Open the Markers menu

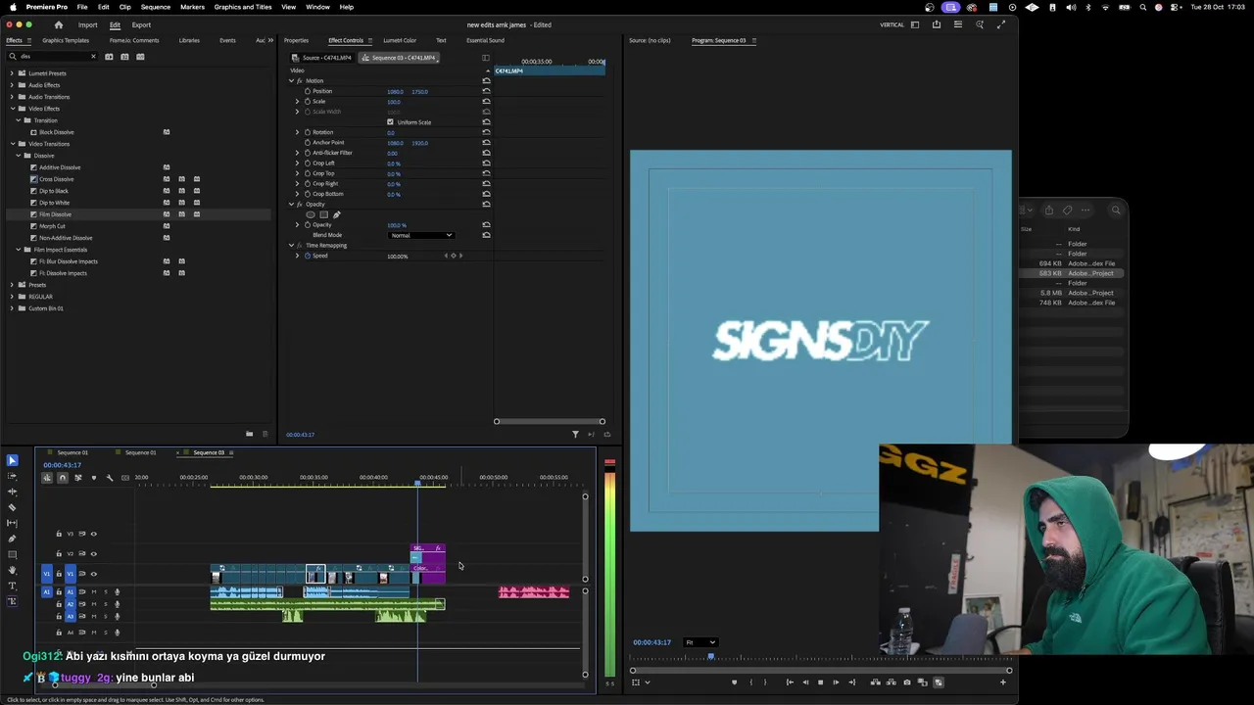click(x=192, y=7)
